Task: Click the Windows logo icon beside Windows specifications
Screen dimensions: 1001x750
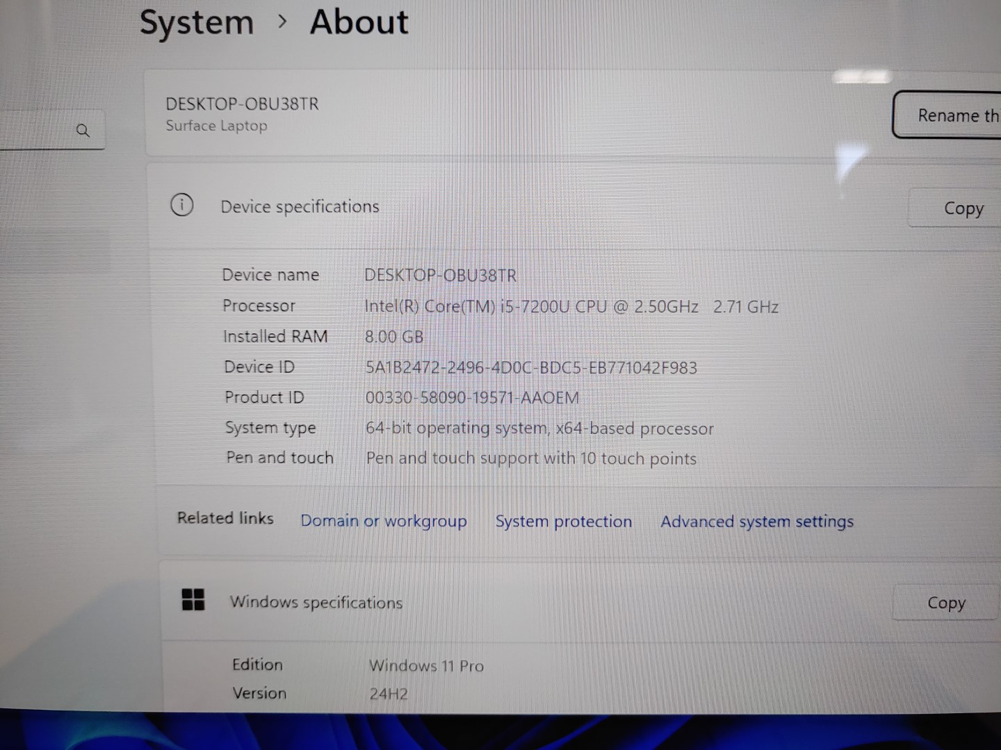Action: coord(193,599)
